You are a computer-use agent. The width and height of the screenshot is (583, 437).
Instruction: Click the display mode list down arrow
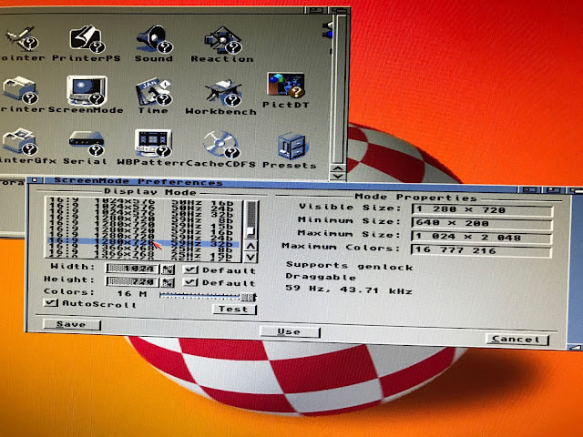pyautogui.click(x=251, y=257)
